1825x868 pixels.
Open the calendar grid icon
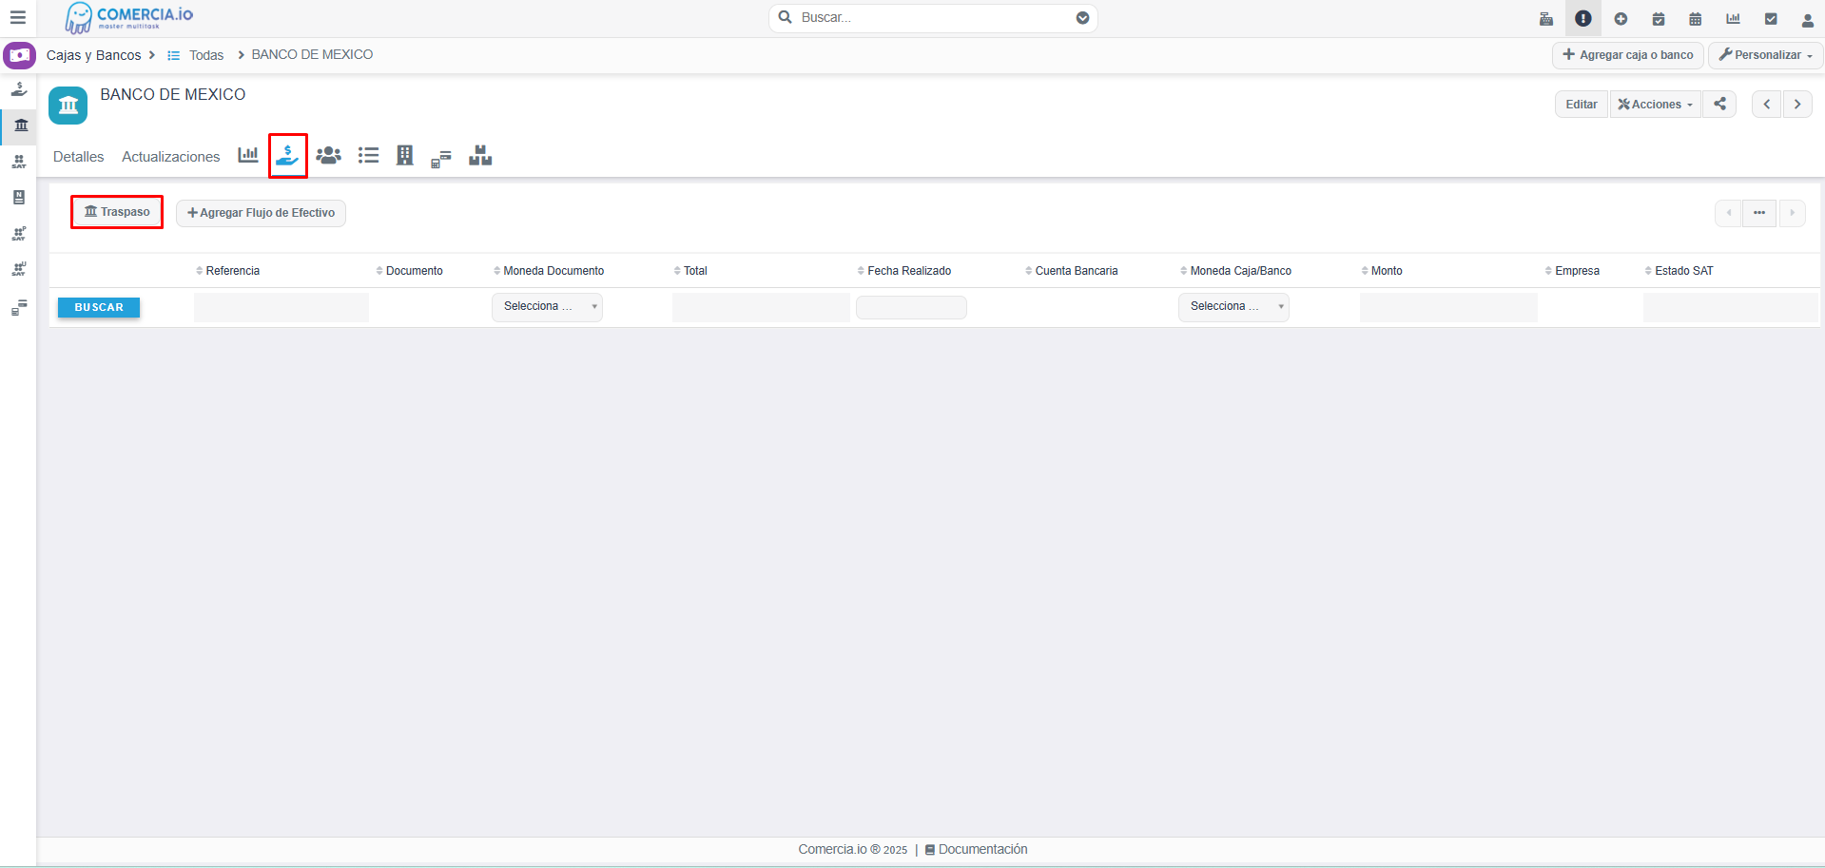tap(1696, 19)
